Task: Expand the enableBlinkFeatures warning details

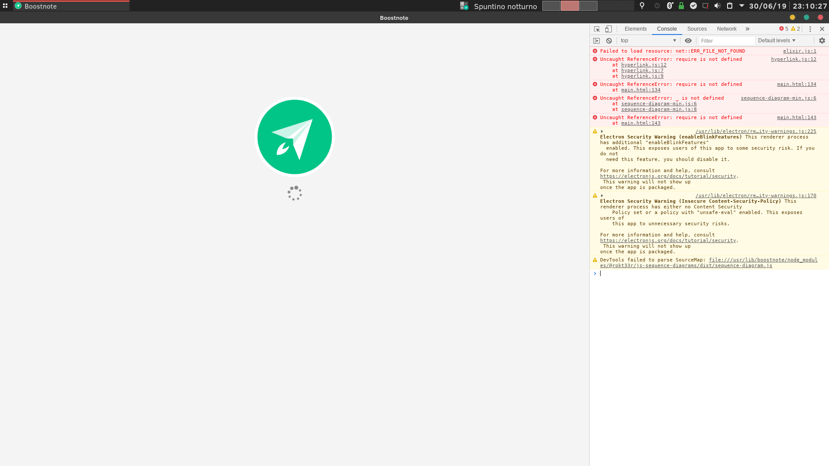Action: pyautogui.click(x=602, y=131)
